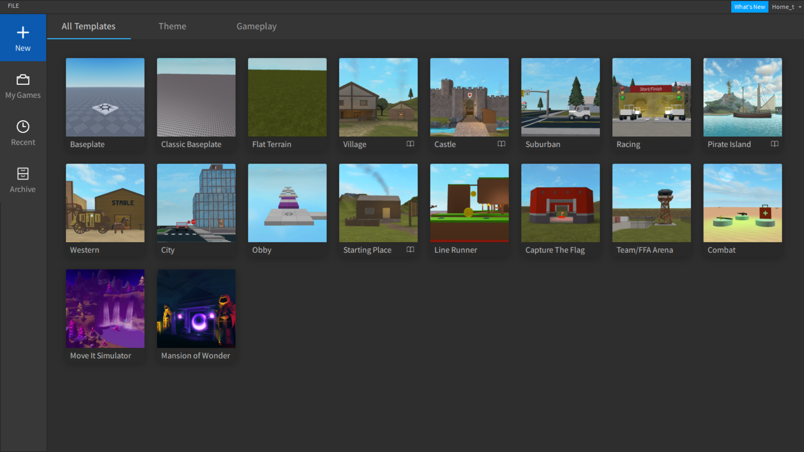Open the FILE menu
This screenshot has width=804, height=452.
[13, 6]
